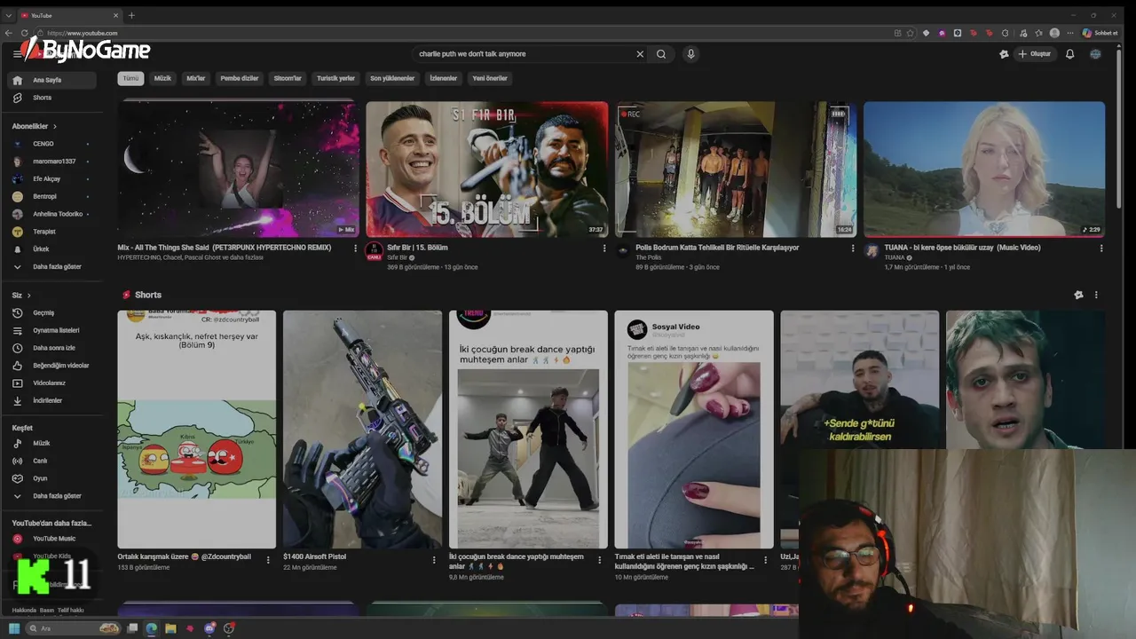The height and width of the screenshot is (639, 1136).
Task: Select the Müzik filter chip
Action: 162,78
